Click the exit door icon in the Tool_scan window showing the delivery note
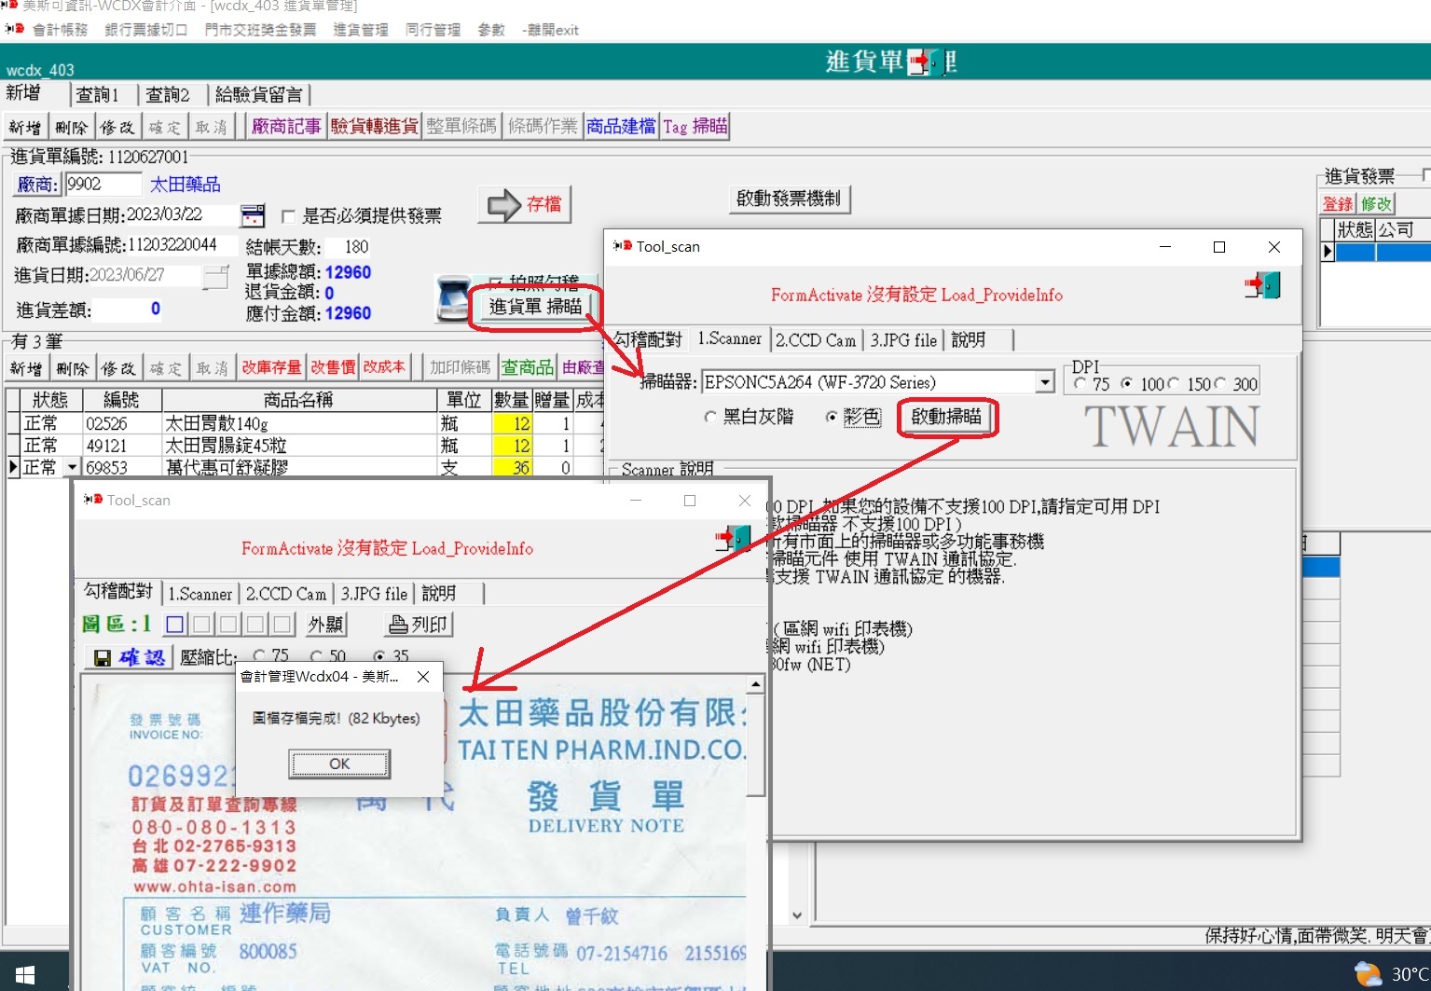1431x991 pixels. coord(733,538)
